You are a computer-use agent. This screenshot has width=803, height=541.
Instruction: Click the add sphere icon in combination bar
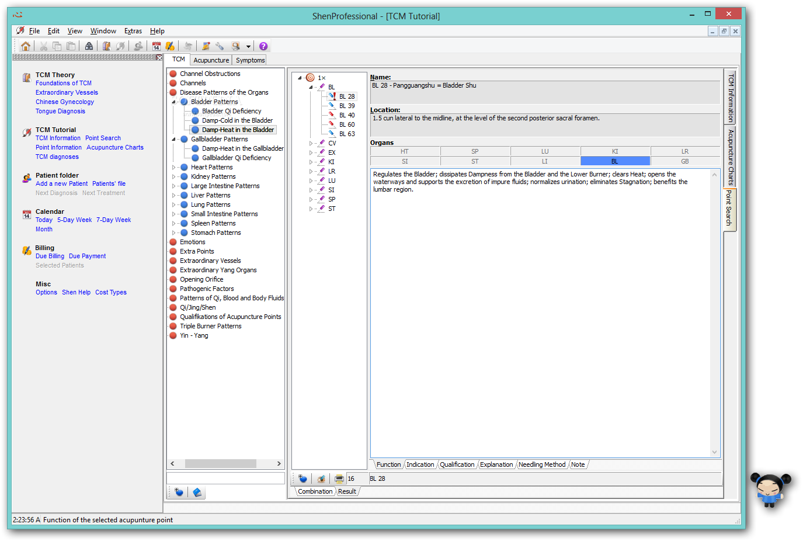tap(303, 478)
